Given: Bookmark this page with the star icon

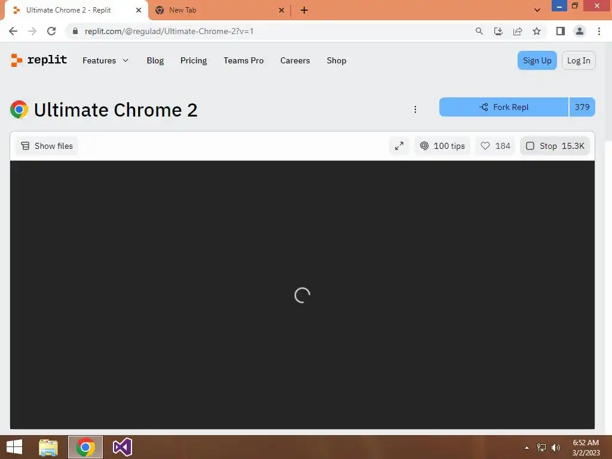Looking at the screenshot, I should click(x=537, y=31).
